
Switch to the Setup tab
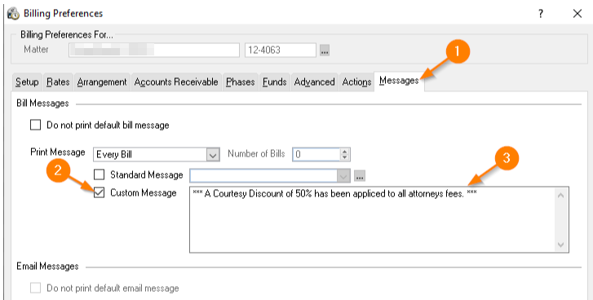(27, 82)
